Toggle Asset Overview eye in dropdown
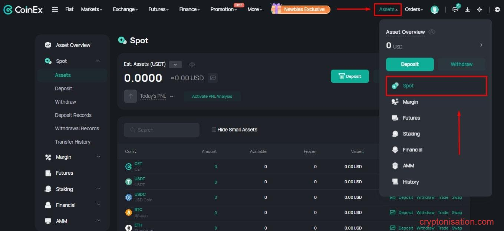 pos(432,32)
